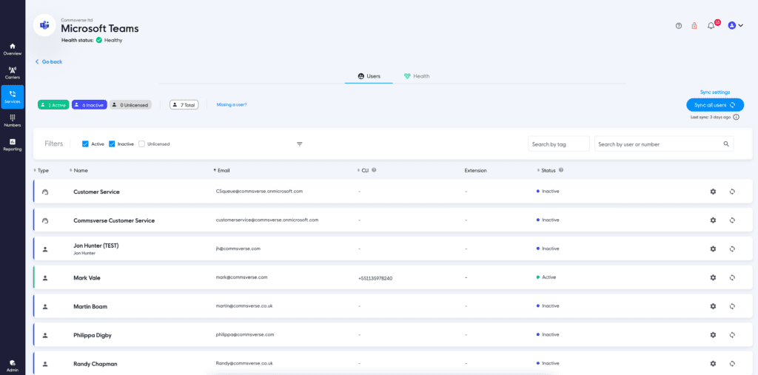Open settings gear for Mark Vale
The width and height of the screenshot is (758, 375).
point(713,277)
